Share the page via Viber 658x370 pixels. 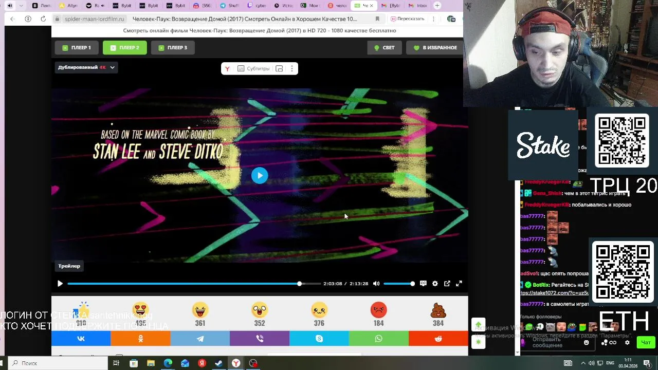click(x=260, y=339)
